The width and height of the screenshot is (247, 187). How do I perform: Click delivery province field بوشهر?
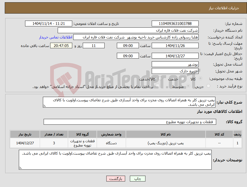pos(175,64)
